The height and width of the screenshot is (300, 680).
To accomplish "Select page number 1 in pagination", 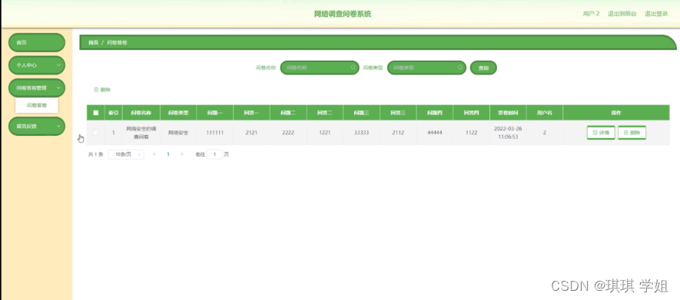I will point(168,154).
